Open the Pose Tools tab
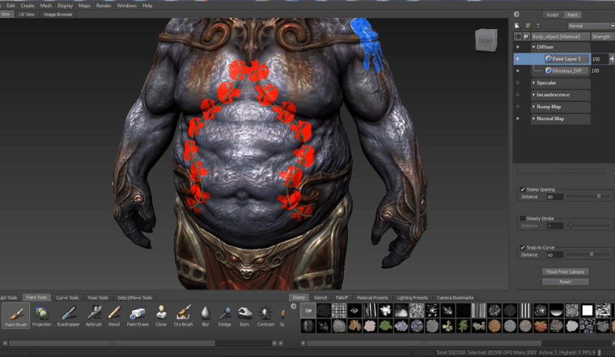The height and width of the screenshot is (357, 615). pyautogui.click(x=98, y=297)
